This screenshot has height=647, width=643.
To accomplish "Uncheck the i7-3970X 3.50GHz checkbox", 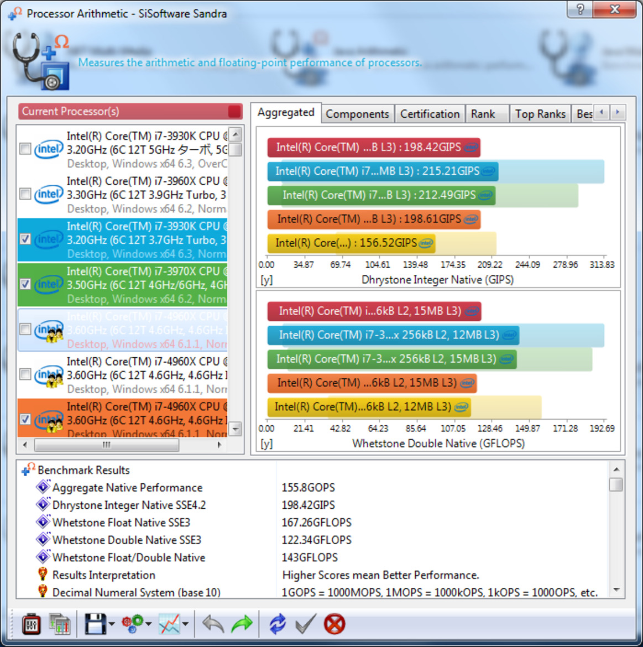I will tap(25, 284).
